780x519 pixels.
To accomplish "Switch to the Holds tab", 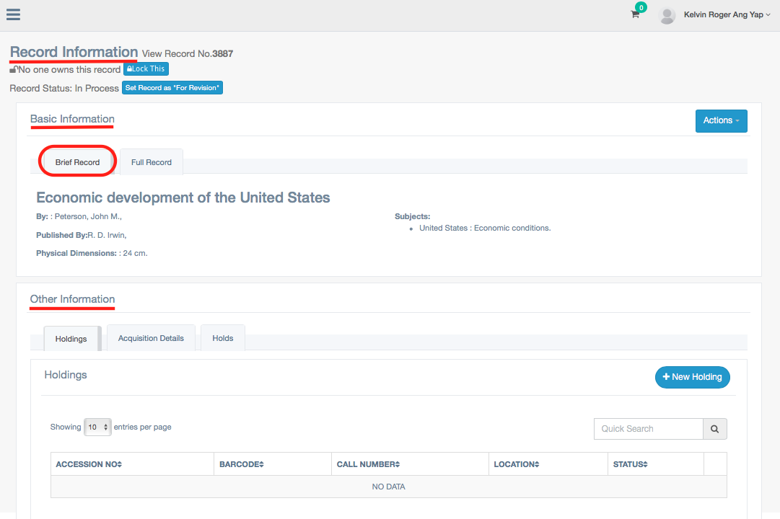I will tap(222, 338).
